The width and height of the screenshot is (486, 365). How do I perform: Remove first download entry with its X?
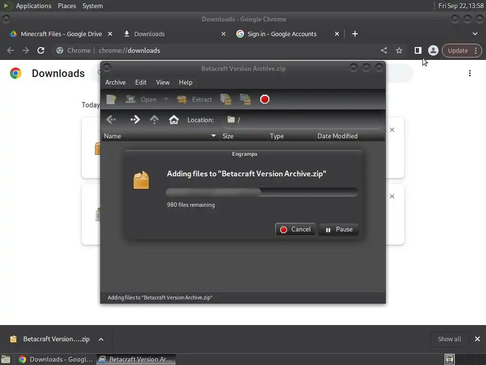[x=392, y=130]
